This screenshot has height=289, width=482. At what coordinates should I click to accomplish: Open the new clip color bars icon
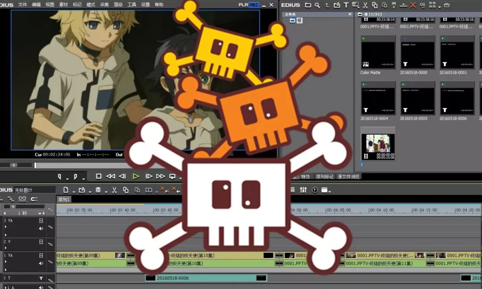[x=356, y=5]
